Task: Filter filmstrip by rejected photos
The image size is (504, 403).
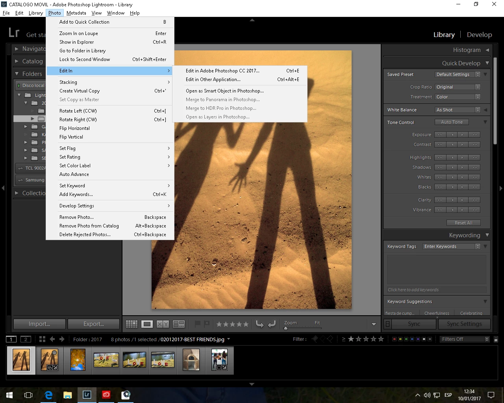Action: tap(330, 339)
